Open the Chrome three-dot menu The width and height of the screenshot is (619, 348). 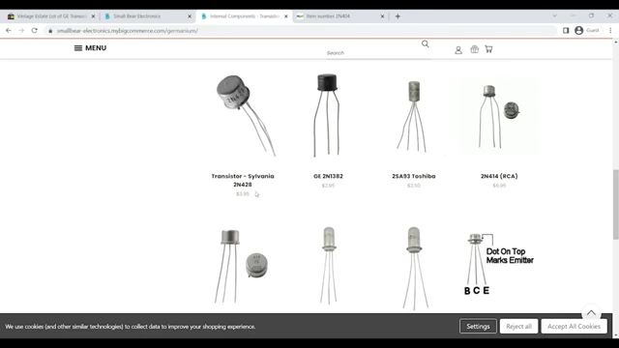[610, 30]
